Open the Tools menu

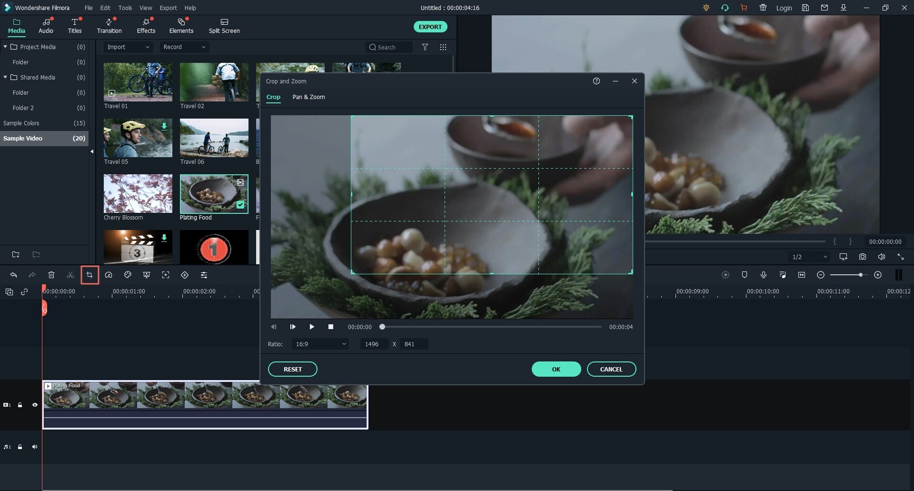(125, 8)
